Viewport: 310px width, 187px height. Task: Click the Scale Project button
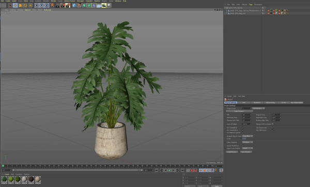point(239,111)
